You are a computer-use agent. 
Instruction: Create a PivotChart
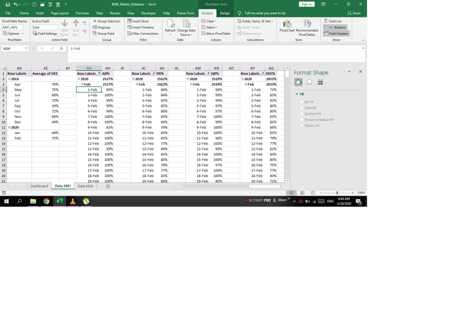click(x=287, y=26)
